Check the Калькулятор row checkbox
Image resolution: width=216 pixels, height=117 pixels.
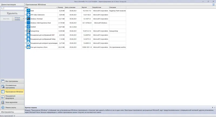(x=26, y=31)
